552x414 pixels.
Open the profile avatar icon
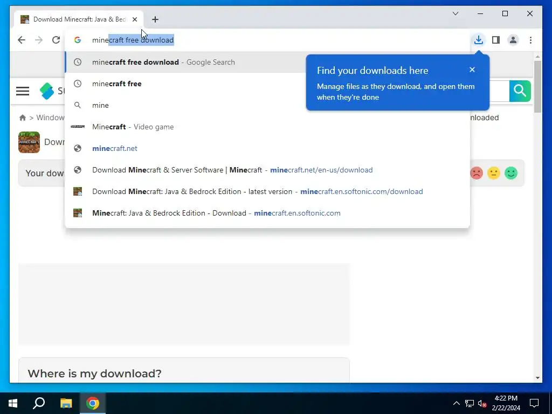(x=513, y=40)
